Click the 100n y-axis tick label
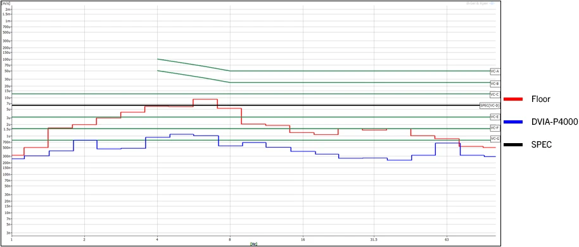The height and width of the screenshot is (247, 579). coord(6,174)
